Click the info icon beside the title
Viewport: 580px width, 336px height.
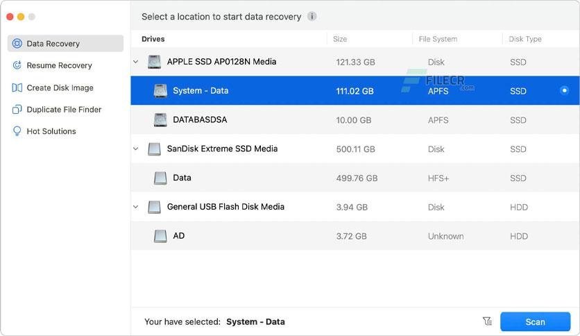(x=312, y=17)
